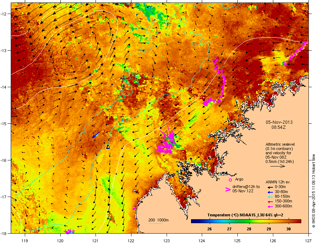Click the (0.1m contours) text

(x=279, y=149)
